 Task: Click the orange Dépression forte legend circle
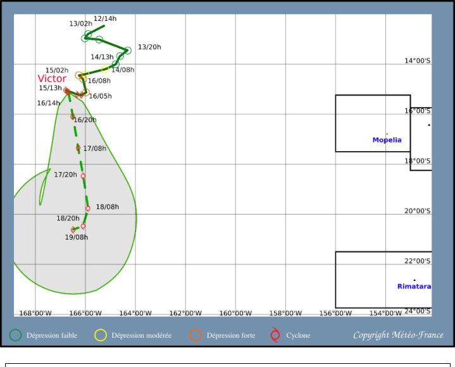coord(196,335)
